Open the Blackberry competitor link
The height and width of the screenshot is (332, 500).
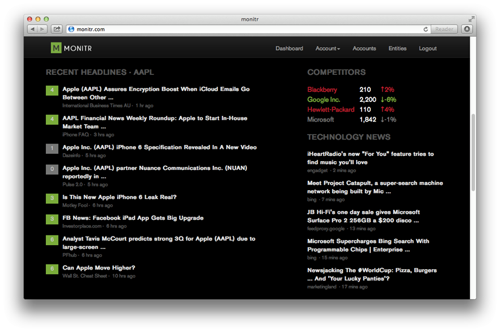(x=322, y=90)
